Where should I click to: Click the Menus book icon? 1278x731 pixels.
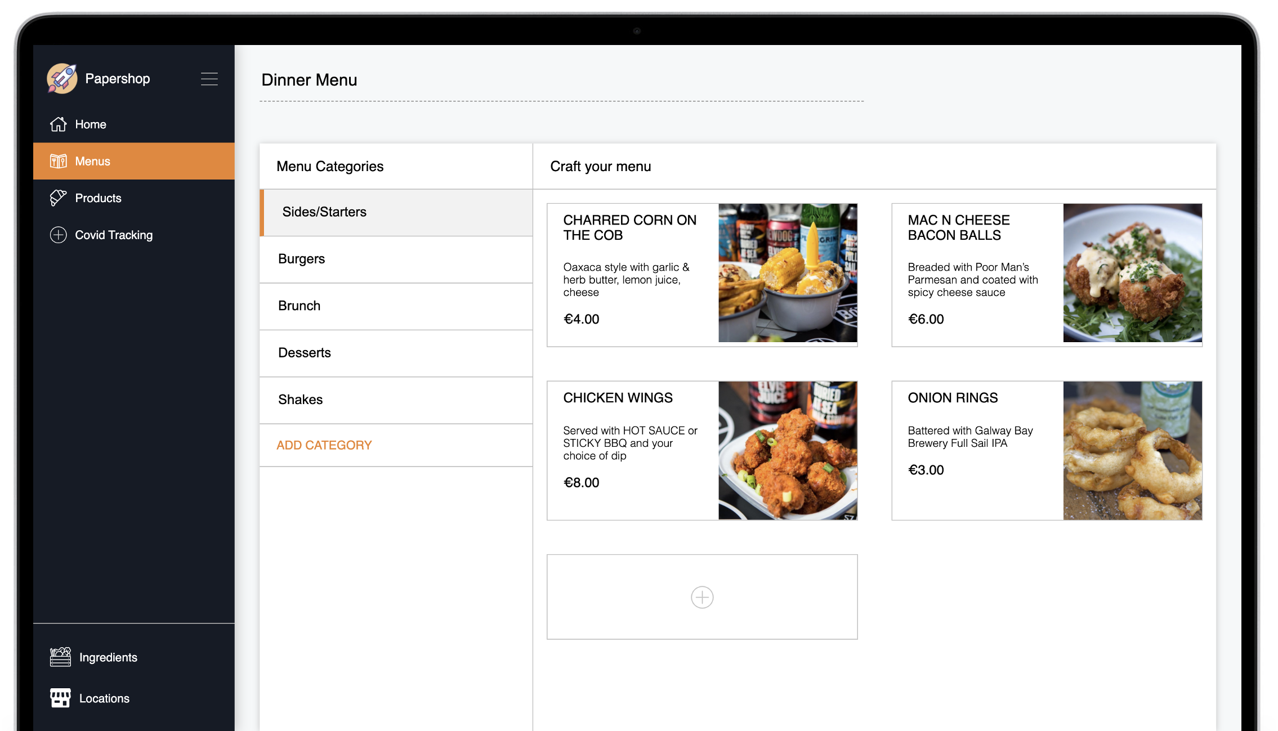(x=58, y=162)
